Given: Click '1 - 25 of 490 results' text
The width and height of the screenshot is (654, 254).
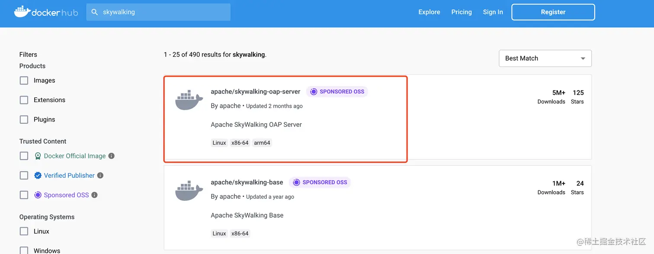Looking at the screenshot, I should click(197, 55).
